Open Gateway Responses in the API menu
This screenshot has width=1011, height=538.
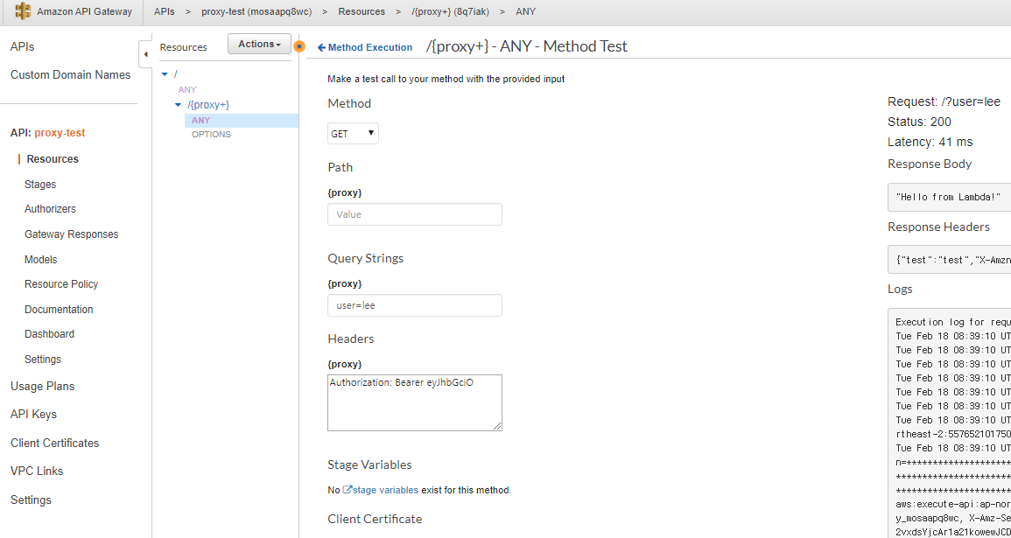72,234
